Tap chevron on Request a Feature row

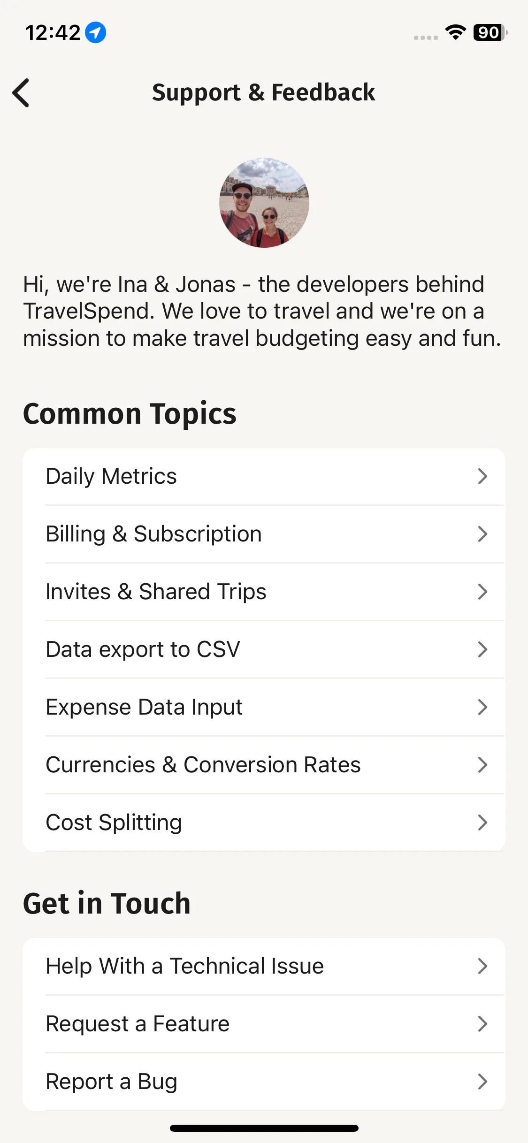click(482, 1024)
